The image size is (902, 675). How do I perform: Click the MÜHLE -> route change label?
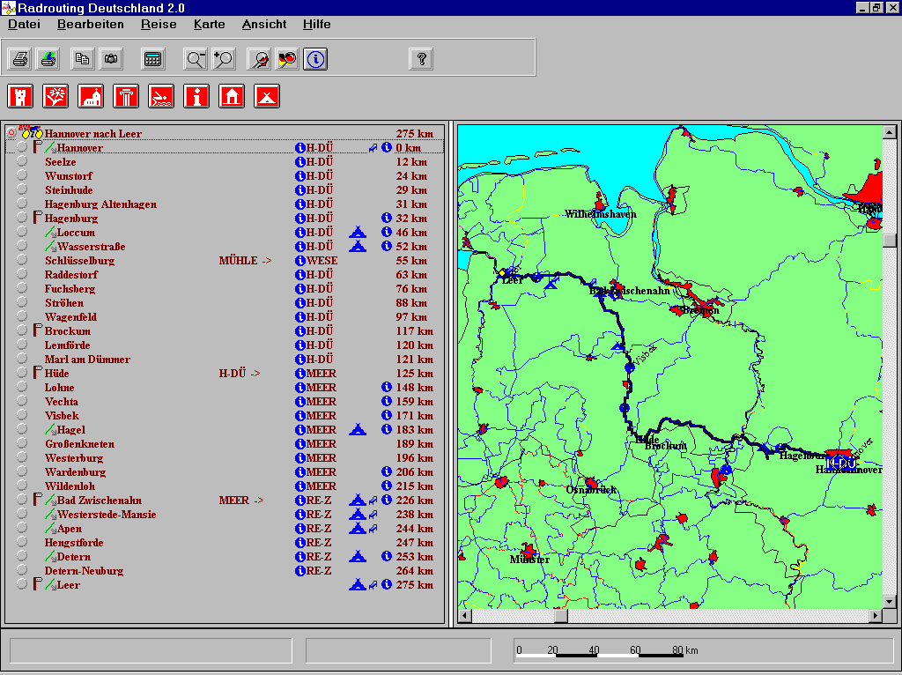[x=245, y=261]
